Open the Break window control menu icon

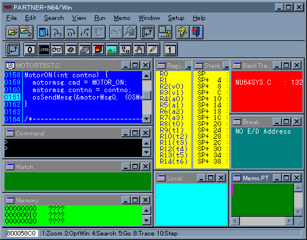[237, 122]
